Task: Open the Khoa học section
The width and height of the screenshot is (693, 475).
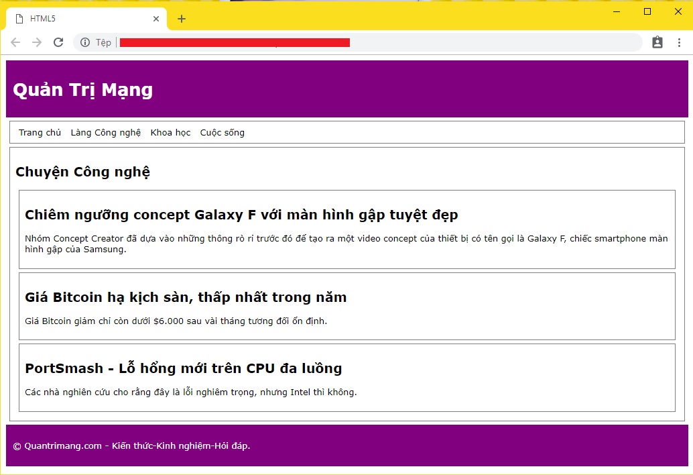Action: [170, 132]
